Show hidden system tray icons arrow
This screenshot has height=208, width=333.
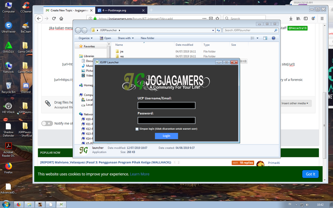tap(297, 205)
